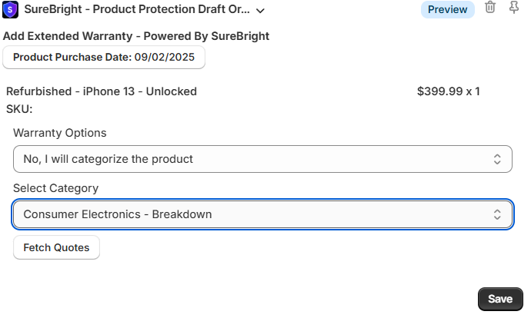Delete the draft with the trash icon
The image size is (531, 318).
pos(490,8)
